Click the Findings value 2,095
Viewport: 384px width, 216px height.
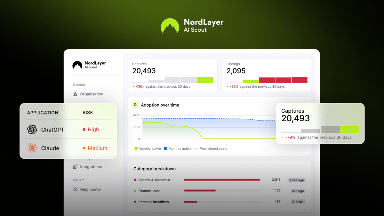[236, 71]
